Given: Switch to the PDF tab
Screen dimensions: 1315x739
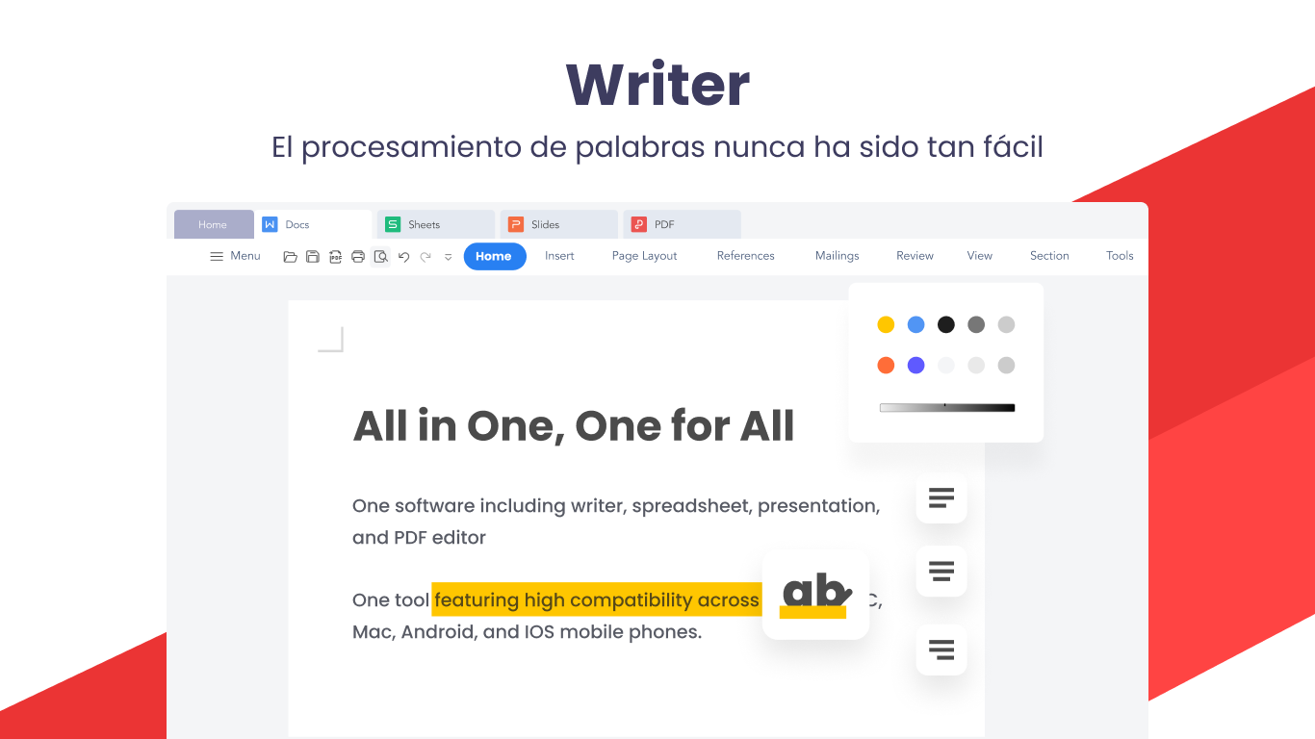Looking at the screenshot, I should (683, 224).
